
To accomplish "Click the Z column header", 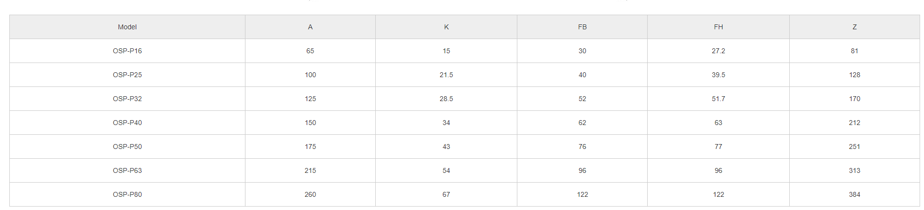I will (x=854, y=27).
